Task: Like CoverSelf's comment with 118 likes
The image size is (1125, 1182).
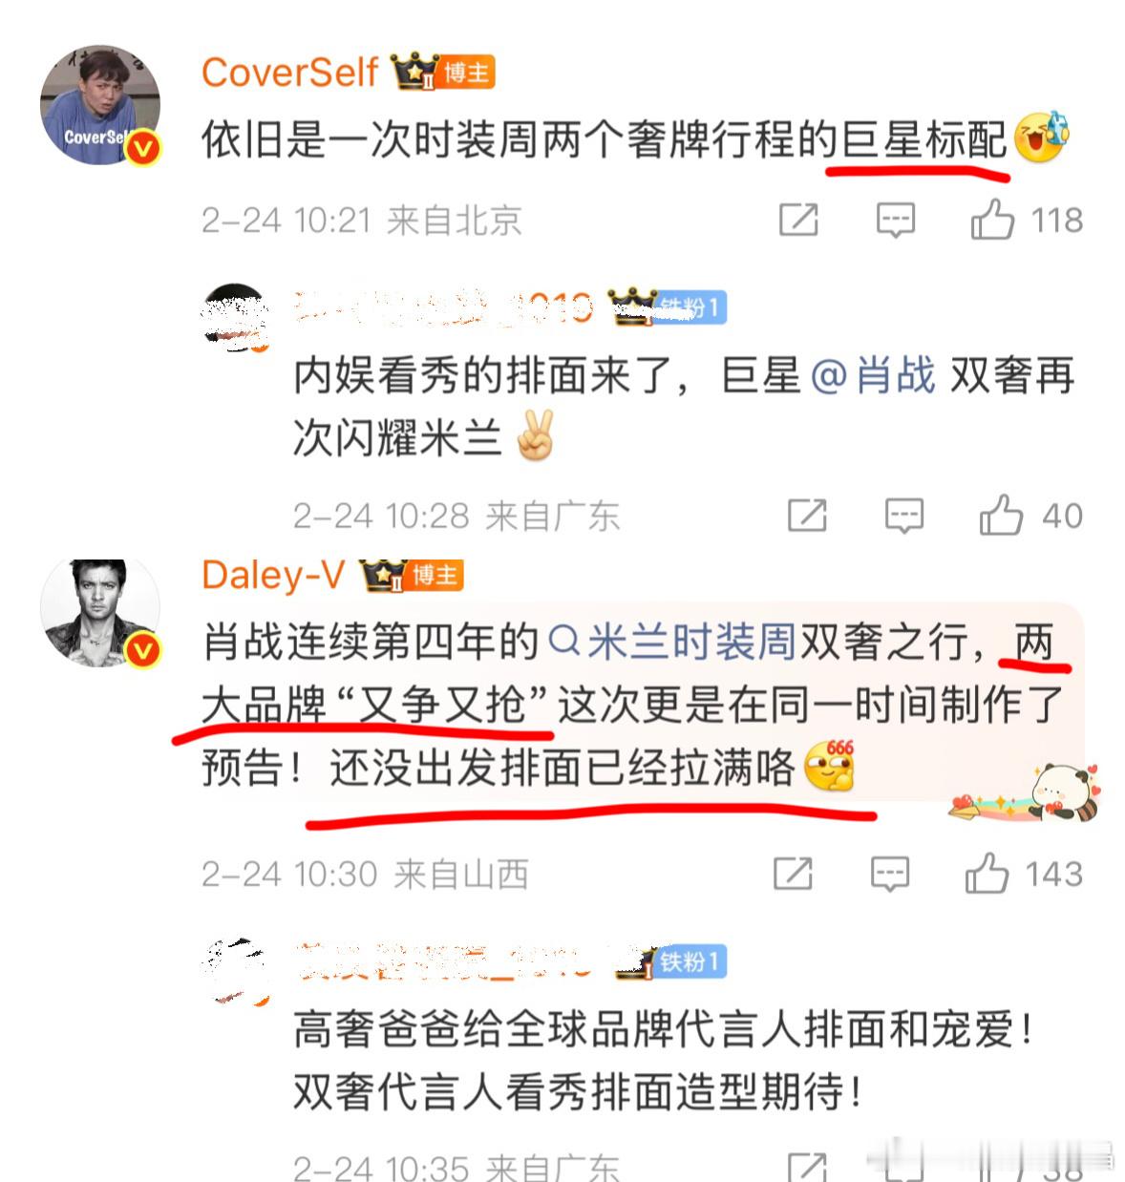Action: point(993,220)
